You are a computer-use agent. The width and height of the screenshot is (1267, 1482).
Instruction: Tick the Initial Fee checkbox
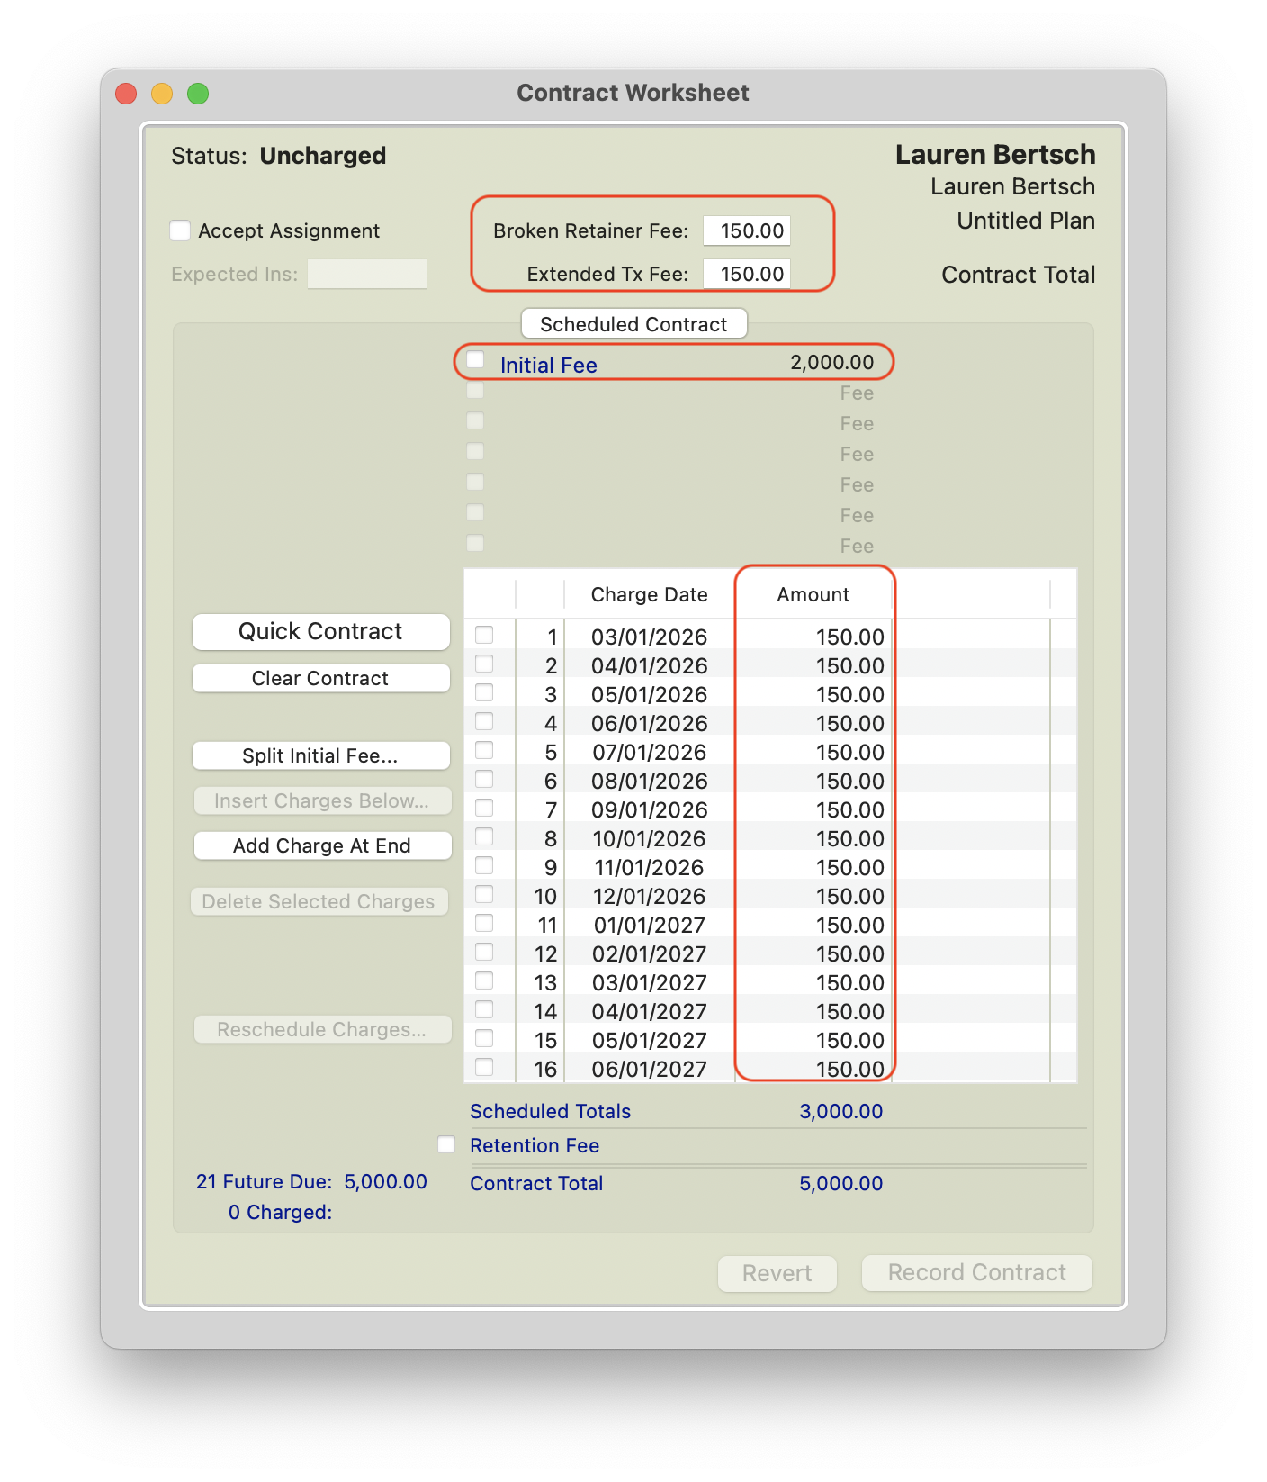click(475, 360)
